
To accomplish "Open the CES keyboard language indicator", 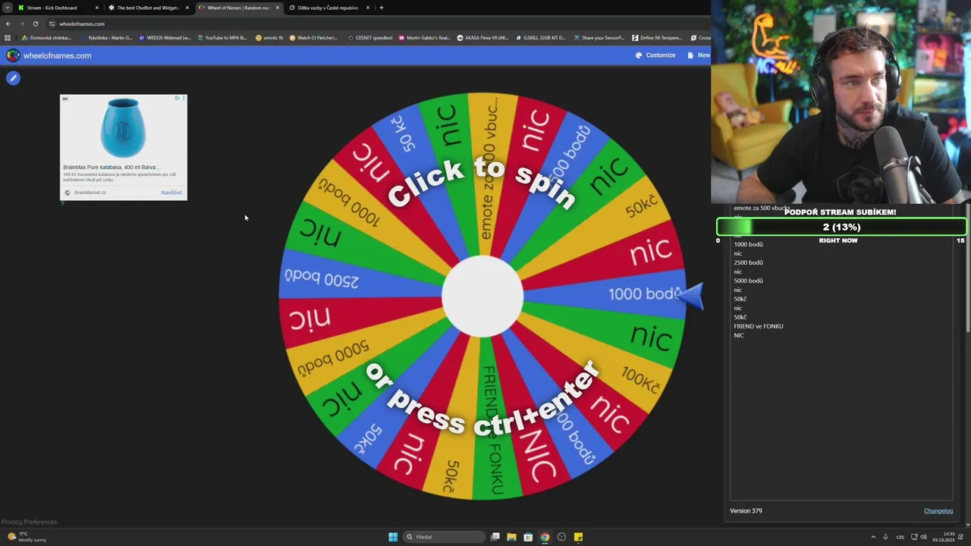I will coord(900,537).
